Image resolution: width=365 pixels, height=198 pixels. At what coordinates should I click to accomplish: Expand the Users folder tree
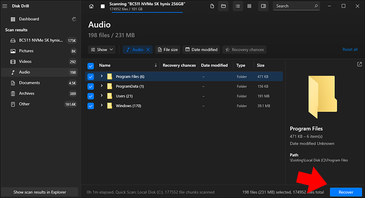pyautogui.click(x=102, y=96)
